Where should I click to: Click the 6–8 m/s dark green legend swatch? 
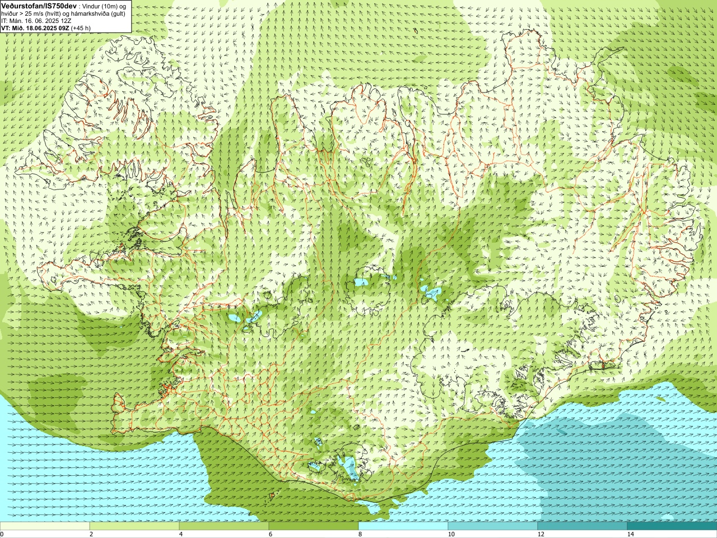(314, 526)
